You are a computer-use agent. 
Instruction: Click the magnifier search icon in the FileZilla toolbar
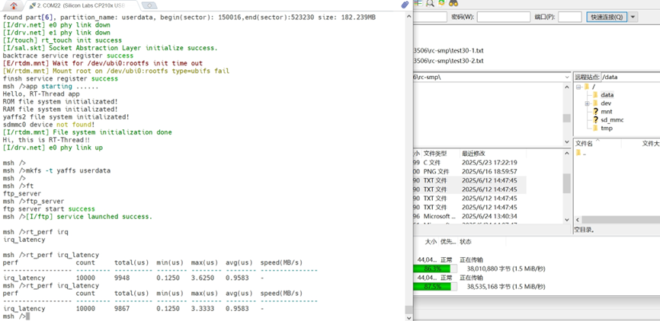[x=430, y=3]
